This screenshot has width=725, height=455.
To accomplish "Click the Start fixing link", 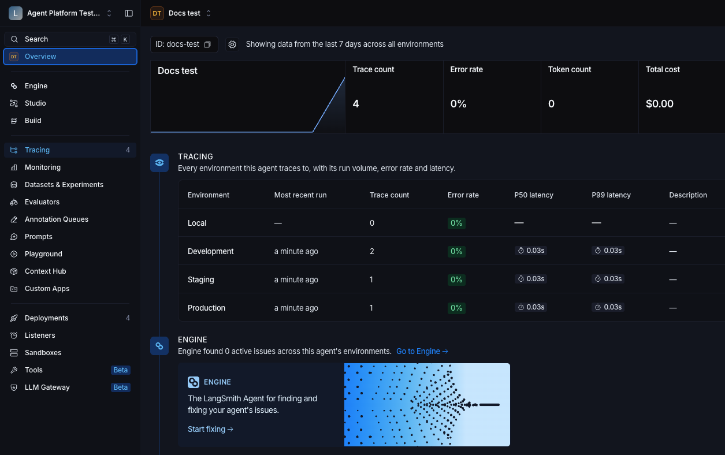I will coord(210,429).
